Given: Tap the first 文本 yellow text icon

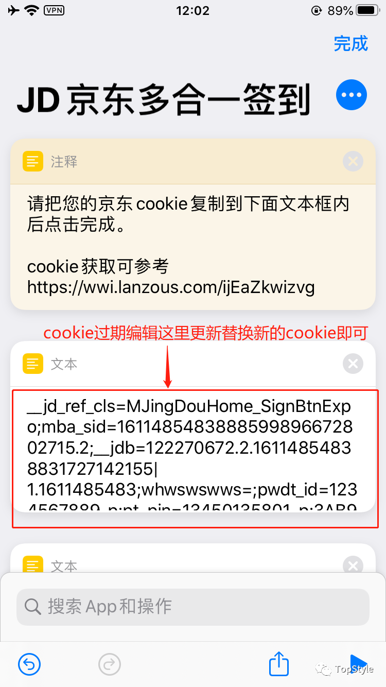Looking at the screenshot, I should point(33,364).
